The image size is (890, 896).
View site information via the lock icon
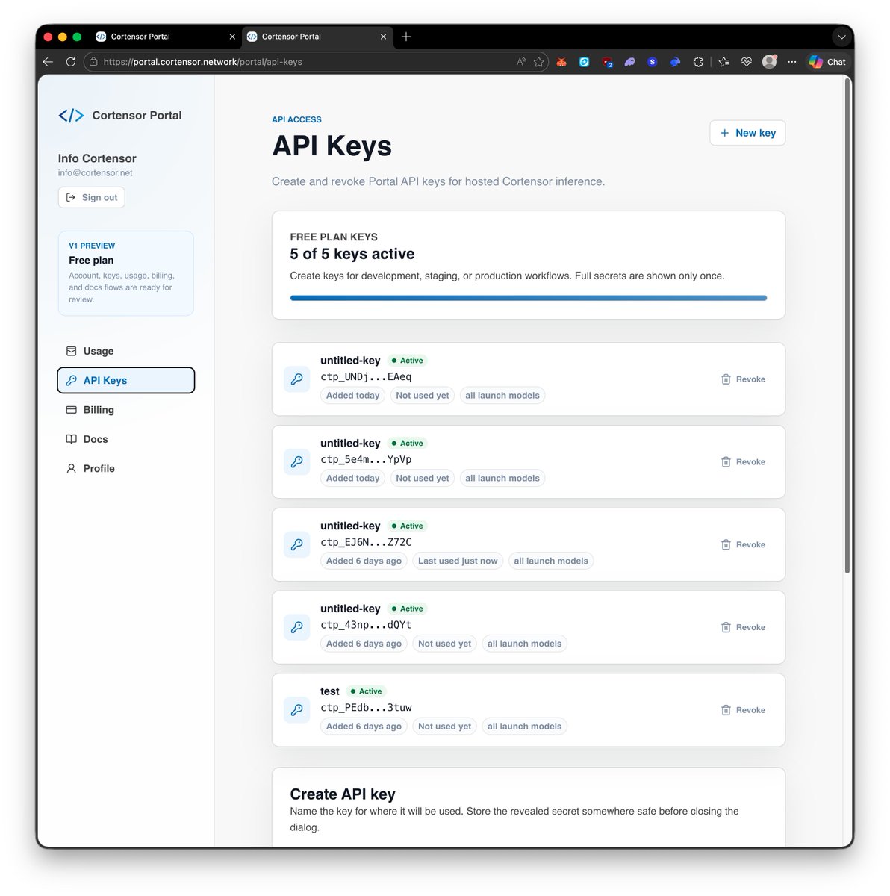click(x=93, y=62)
